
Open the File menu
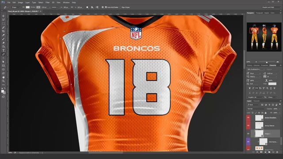(9, 3)
